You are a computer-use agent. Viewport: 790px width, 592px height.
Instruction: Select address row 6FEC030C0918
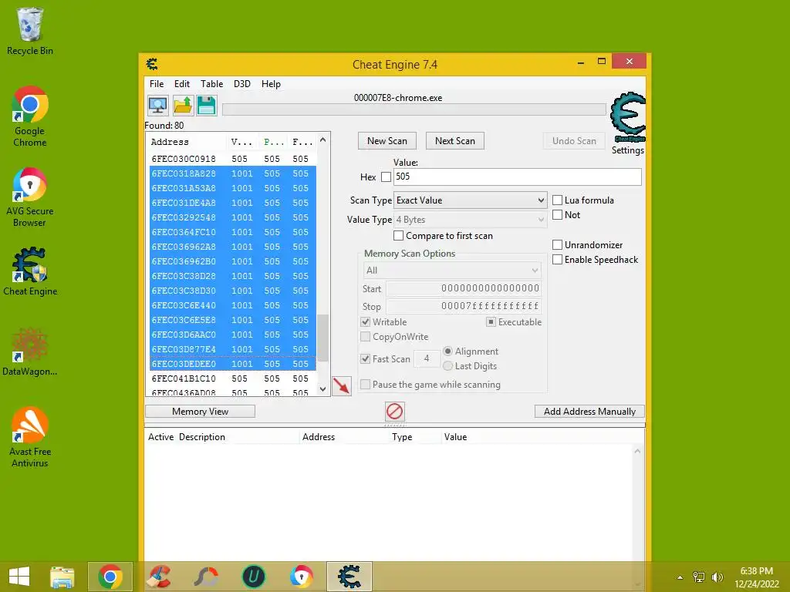click(x=233, y=159)
